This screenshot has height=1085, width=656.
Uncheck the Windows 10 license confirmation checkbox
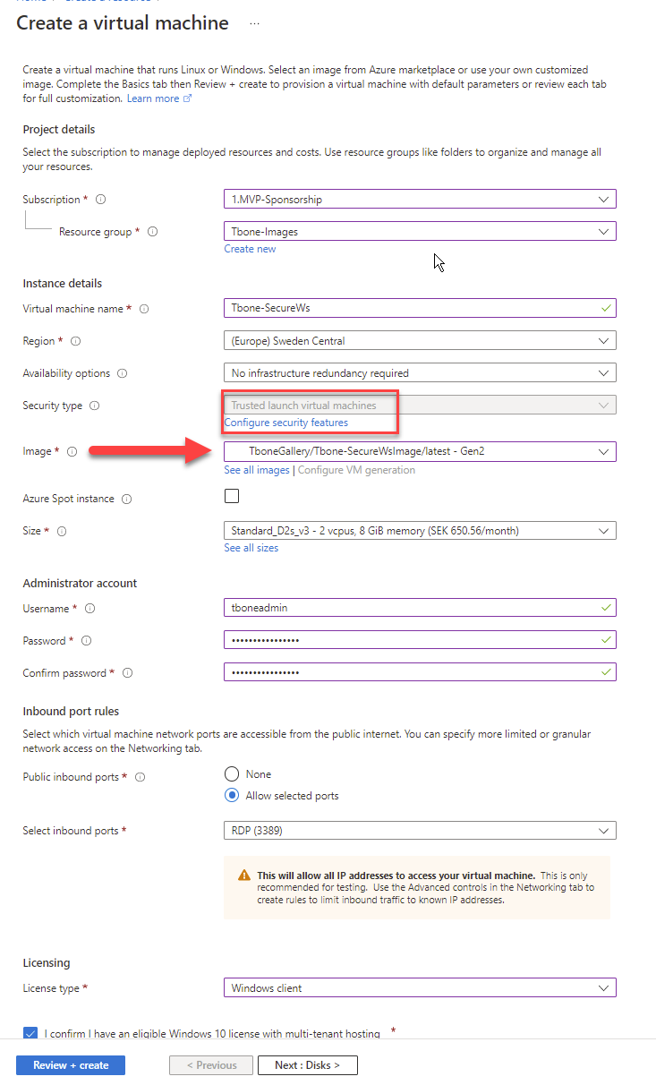click(x=31, y=1033)
